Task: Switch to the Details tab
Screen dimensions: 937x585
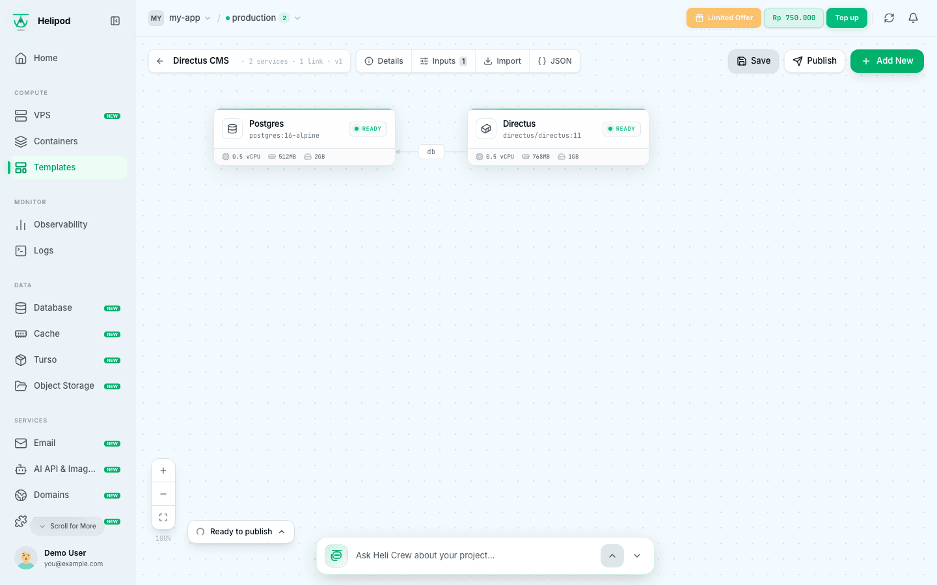Action: [384, 61]
